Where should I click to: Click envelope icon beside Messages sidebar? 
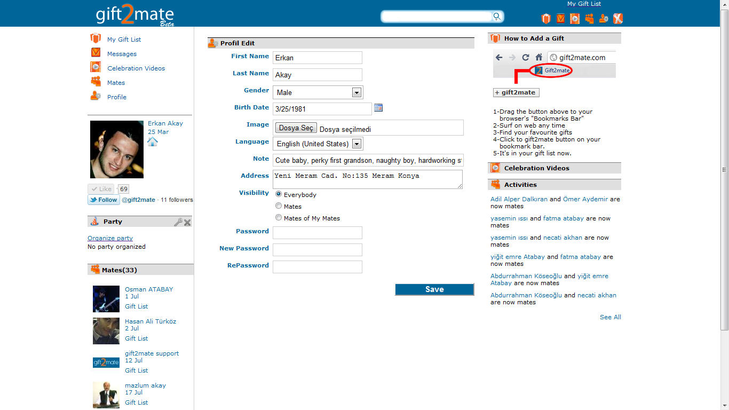96,53
